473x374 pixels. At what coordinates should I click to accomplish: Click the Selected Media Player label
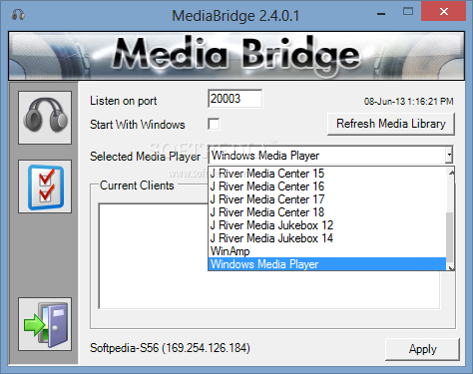pos(145,157)
